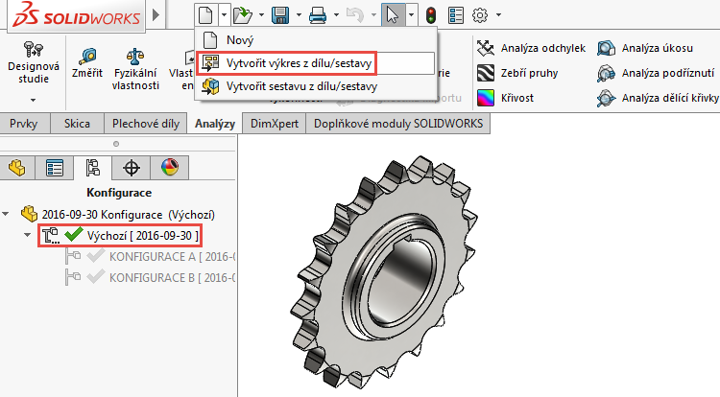Screen dimensions: 720x397
Task: Open Doplňkové moduly SOLIDWORKS tab
Action: pos(398,124)
